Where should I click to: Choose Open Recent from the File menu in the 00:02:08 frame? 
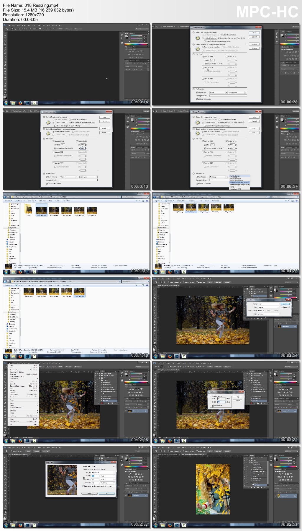click(23, 379)
